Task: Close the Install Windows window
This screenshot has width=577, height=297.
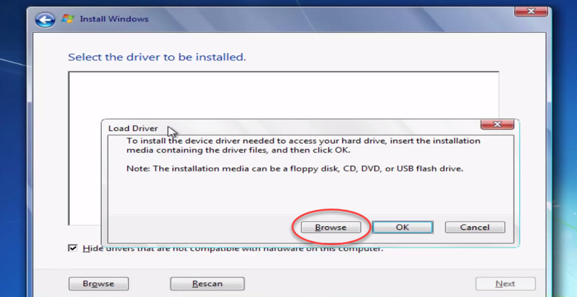Action: [x=531, y=12]
